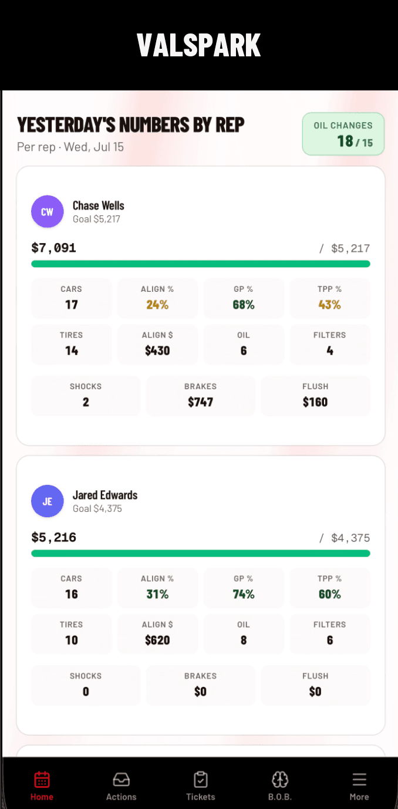
Task: Select Chase Wells CW avatar
Action: pos(47,211)
